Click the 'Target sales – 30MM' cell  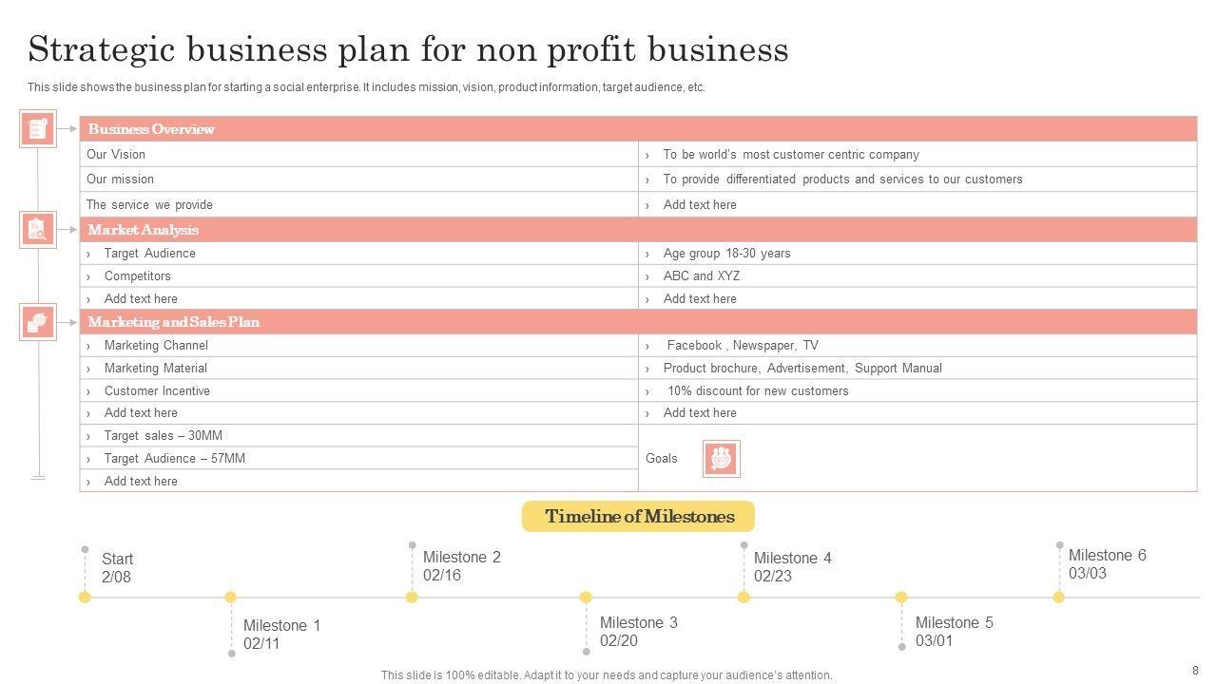[358, 435]
